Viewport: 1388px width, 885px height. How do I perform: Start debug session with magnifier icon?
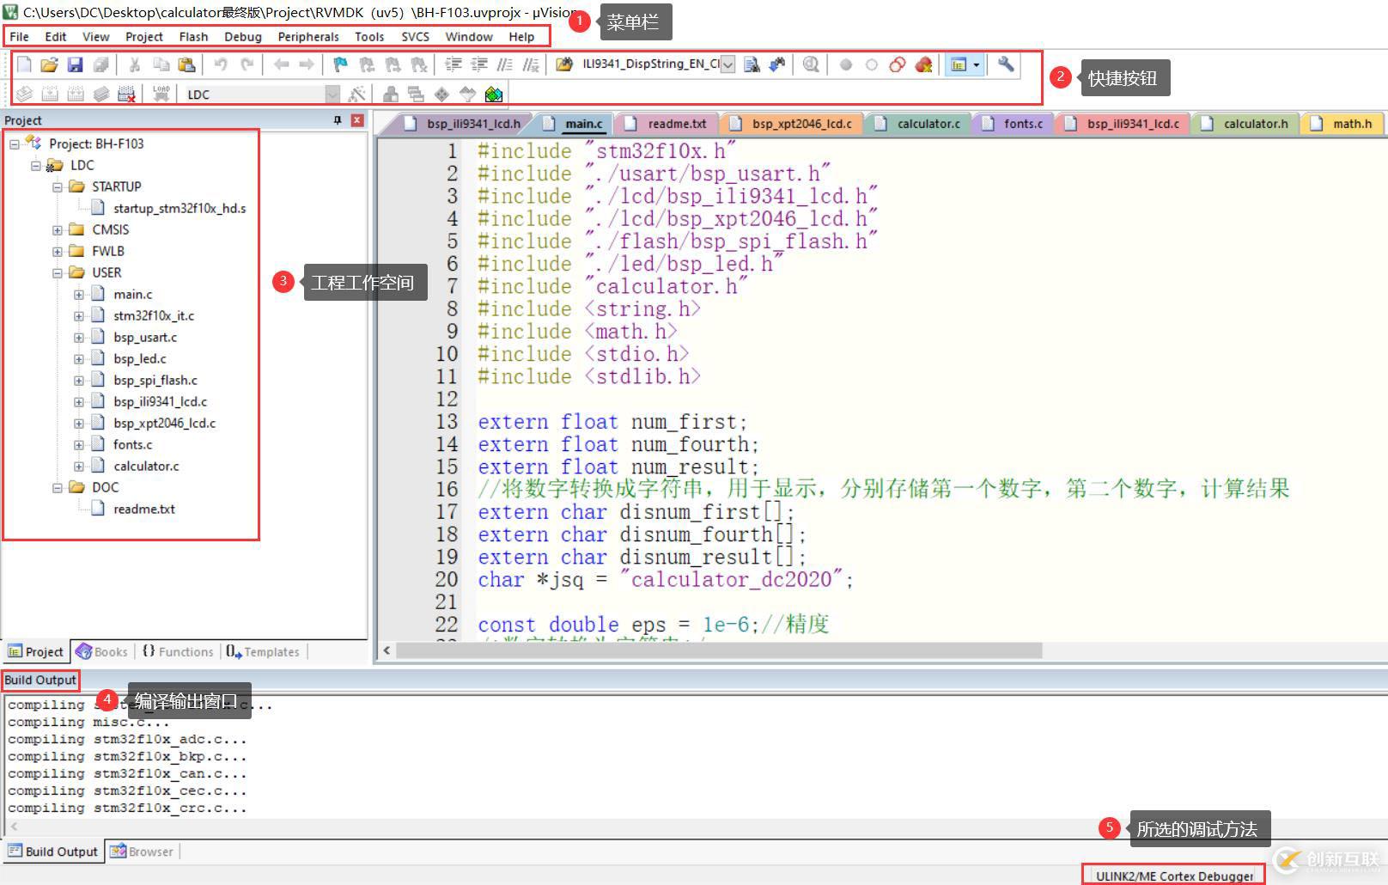[810, 64]
